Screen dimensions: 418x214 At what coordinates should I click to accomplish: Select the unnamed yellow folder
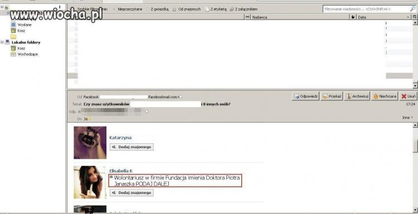tap(13, 37)
